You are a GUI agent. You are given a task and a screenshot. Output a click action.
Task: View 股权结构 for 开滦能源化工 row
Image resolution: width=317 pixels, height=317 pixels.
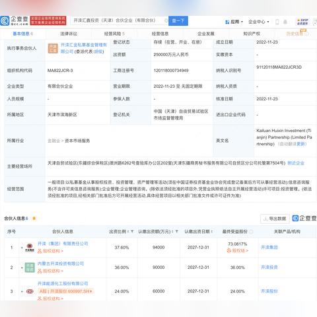pos(50,299)
